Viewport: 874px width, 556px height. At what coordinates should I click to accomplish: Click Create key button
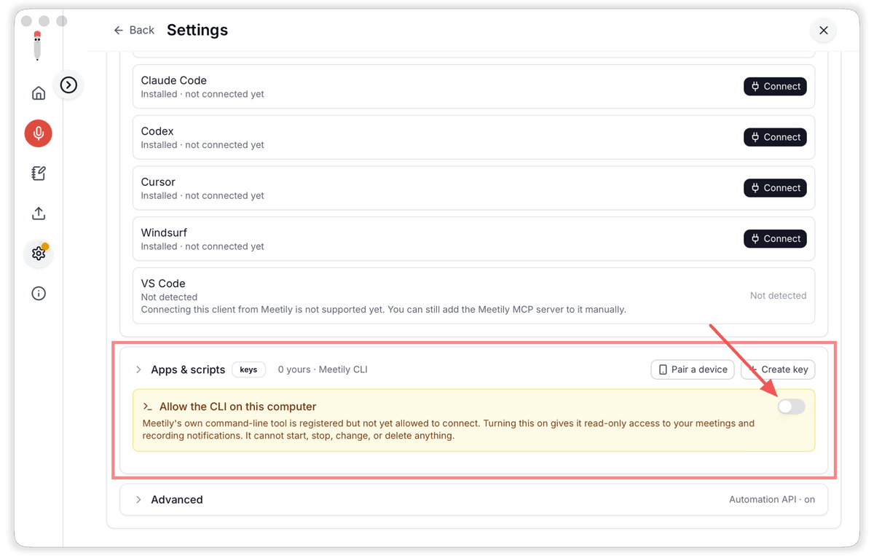pos(778,369)
